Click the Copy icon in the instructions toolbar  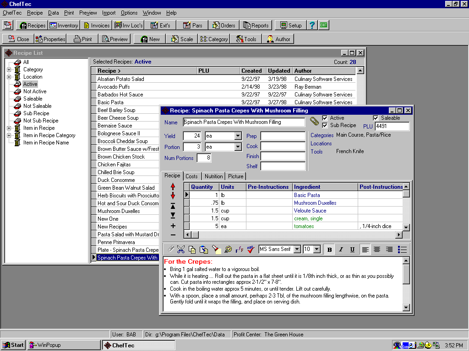(192, 249)
